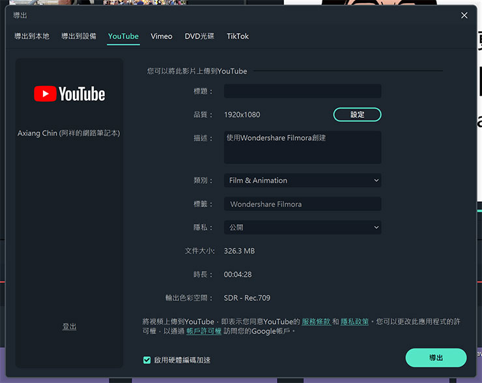The height and width of the screenshot is (383, 482).
Task: Click the YouTube logo in left panel
Action: tap(69, 94)
